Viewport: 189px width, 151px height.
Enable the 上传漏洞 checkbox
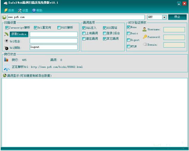84,33
